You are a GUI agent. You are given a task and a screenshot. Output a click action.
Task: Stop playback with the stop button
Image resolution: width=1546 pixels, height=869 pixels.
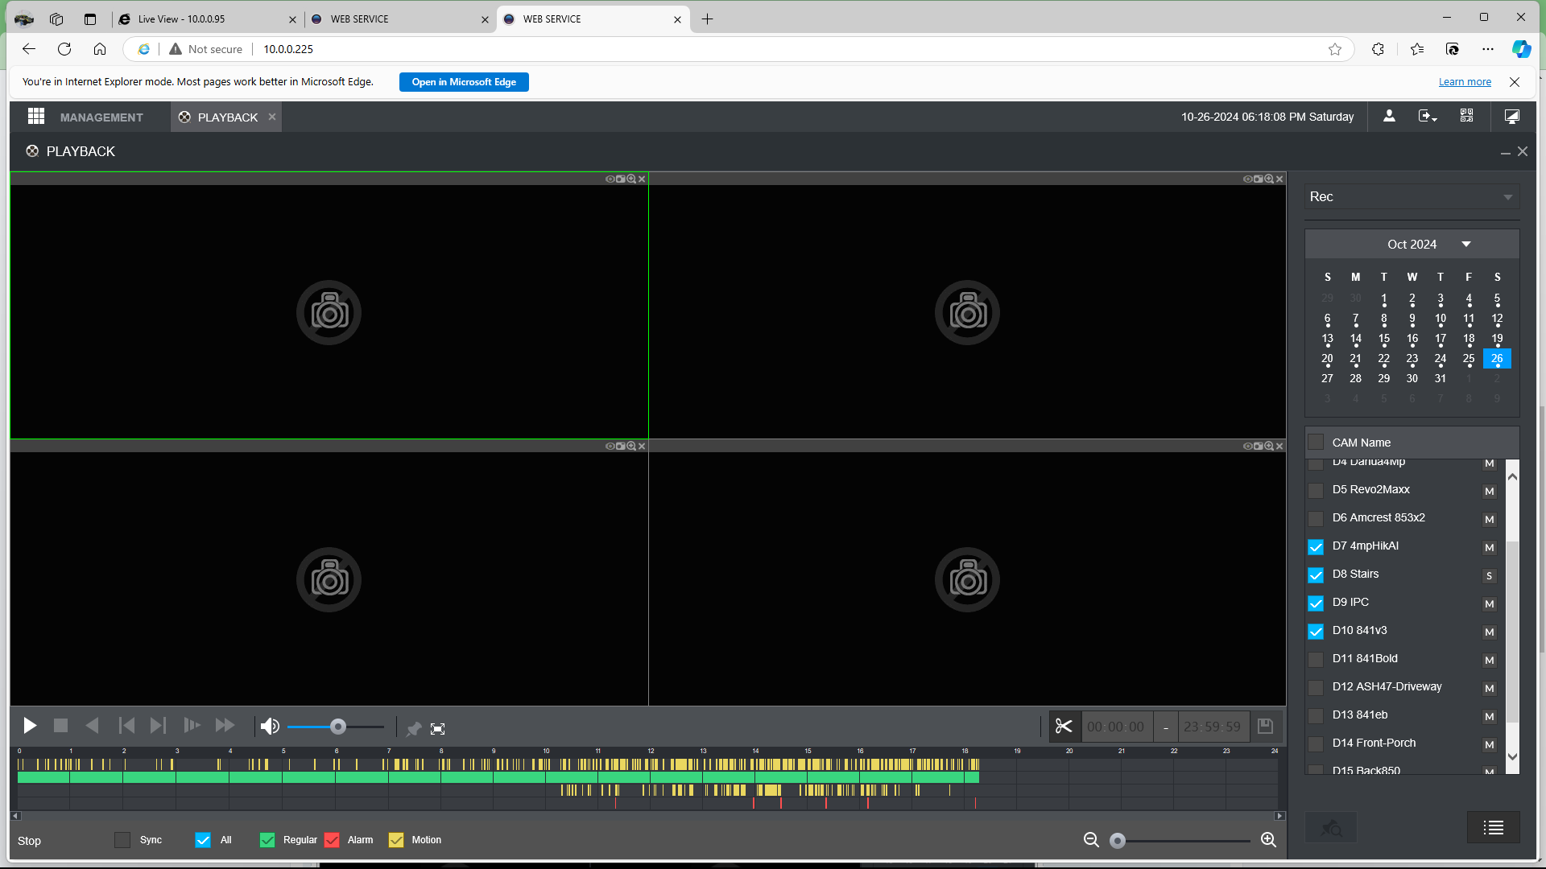pyautogui.click(x=60, y=726)
